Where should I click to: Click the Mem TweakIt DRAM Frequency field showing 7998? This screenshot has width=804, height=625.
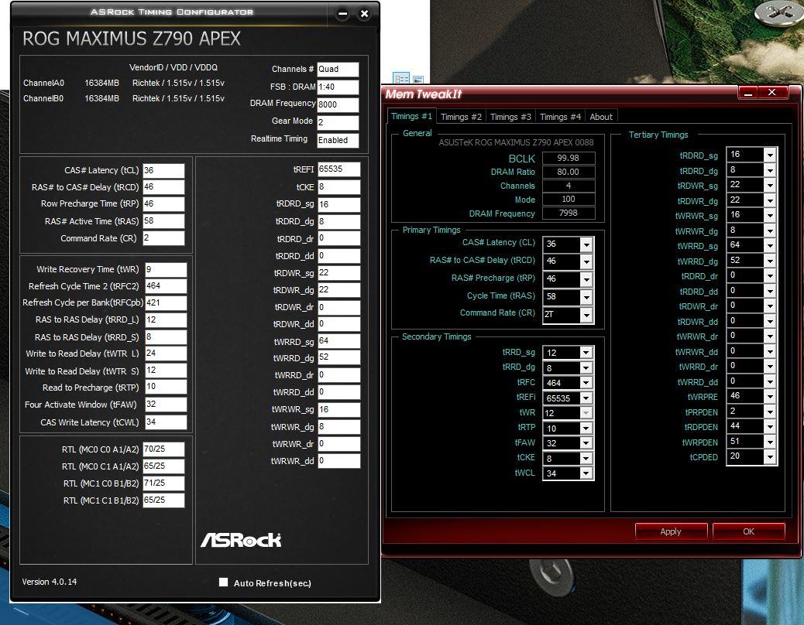click(568, 213)
